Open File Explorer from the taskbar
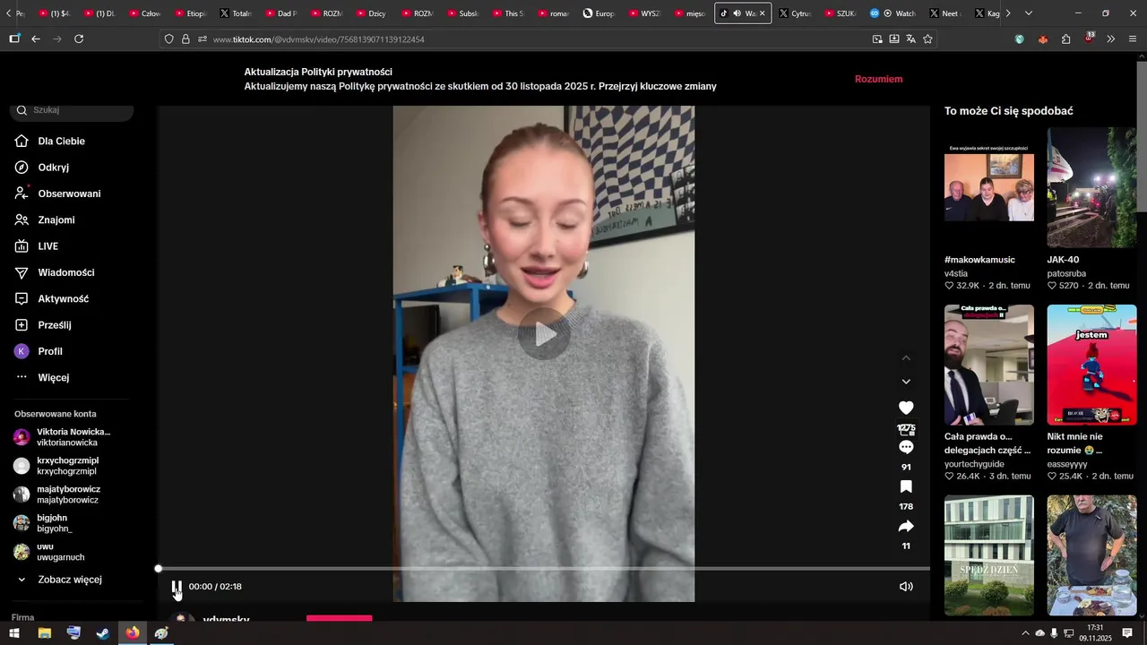Image resolution: width=1147 pixels, height=645 pixels. tap(44, 633)
